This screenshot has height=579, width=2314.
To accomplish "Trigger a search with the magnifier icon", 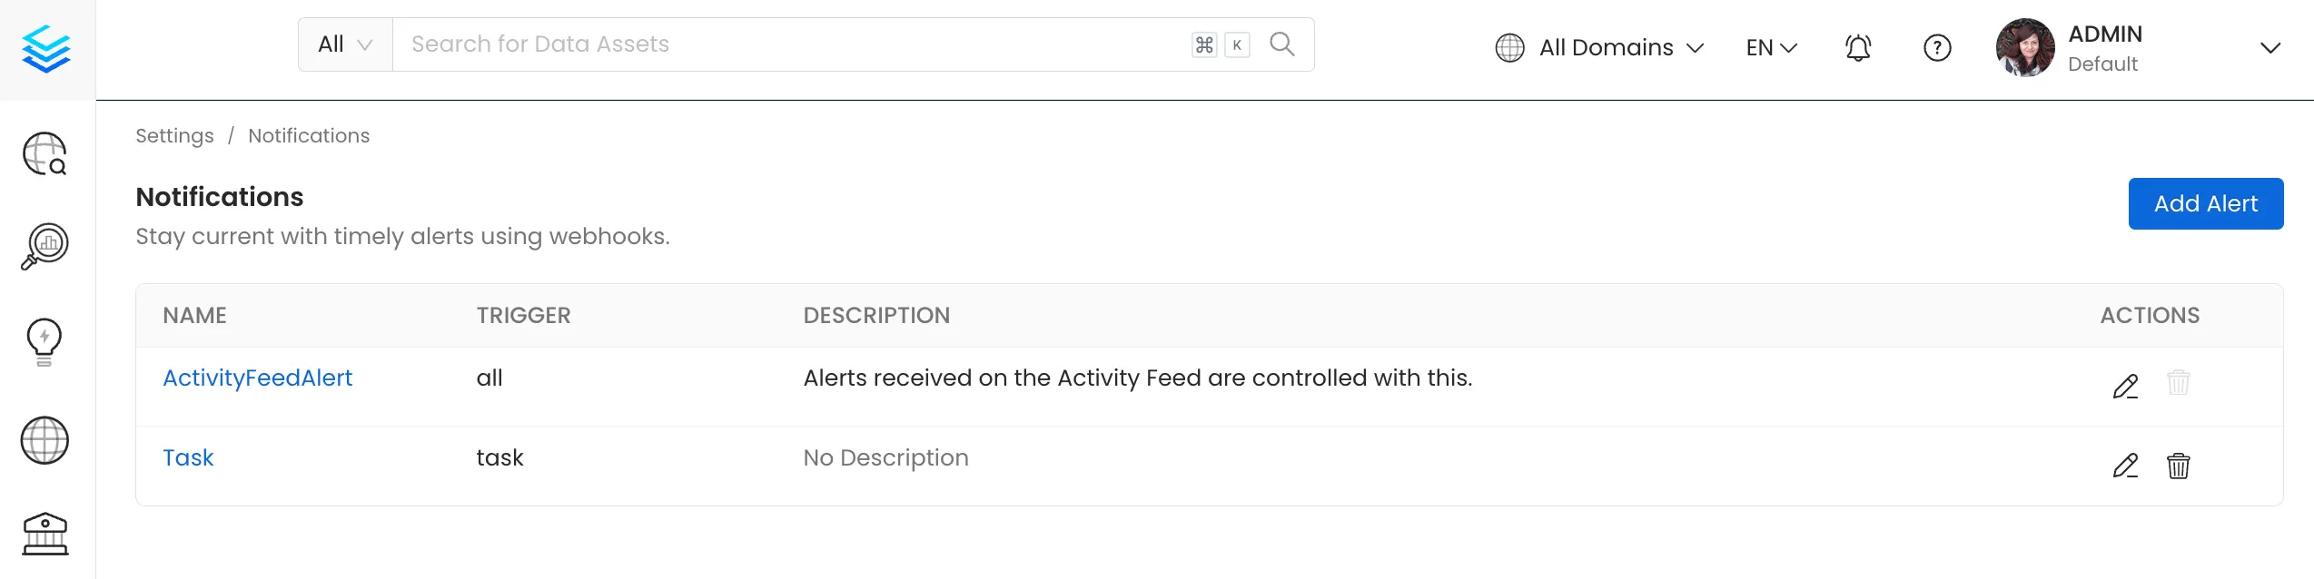I will [1282, 44].
